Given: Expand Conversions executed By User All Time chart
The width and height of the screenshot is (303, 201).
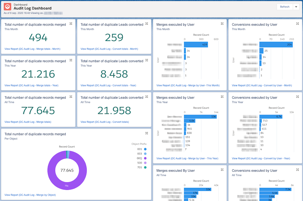Looking at the screenshot, I should 297,170.
